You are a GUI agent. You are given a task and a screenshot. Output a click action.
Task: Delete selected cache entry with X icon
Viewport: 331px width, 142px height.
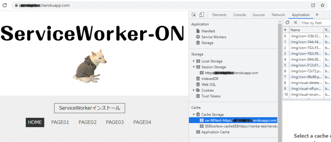tap(295, 23)
